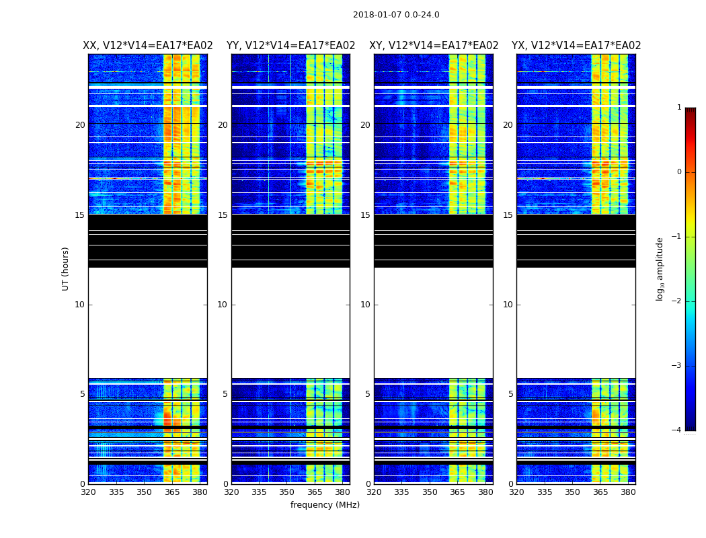706x538 pixels.
Task: Select the "log10 amplitude" colorbar label
Action: [x=660, y=268]
